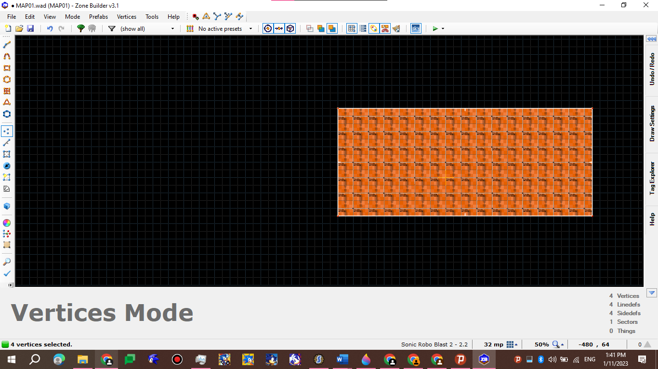Toggle the yellow tag button
The width and height of the screenshot is (658, 369).
[374, 29]
